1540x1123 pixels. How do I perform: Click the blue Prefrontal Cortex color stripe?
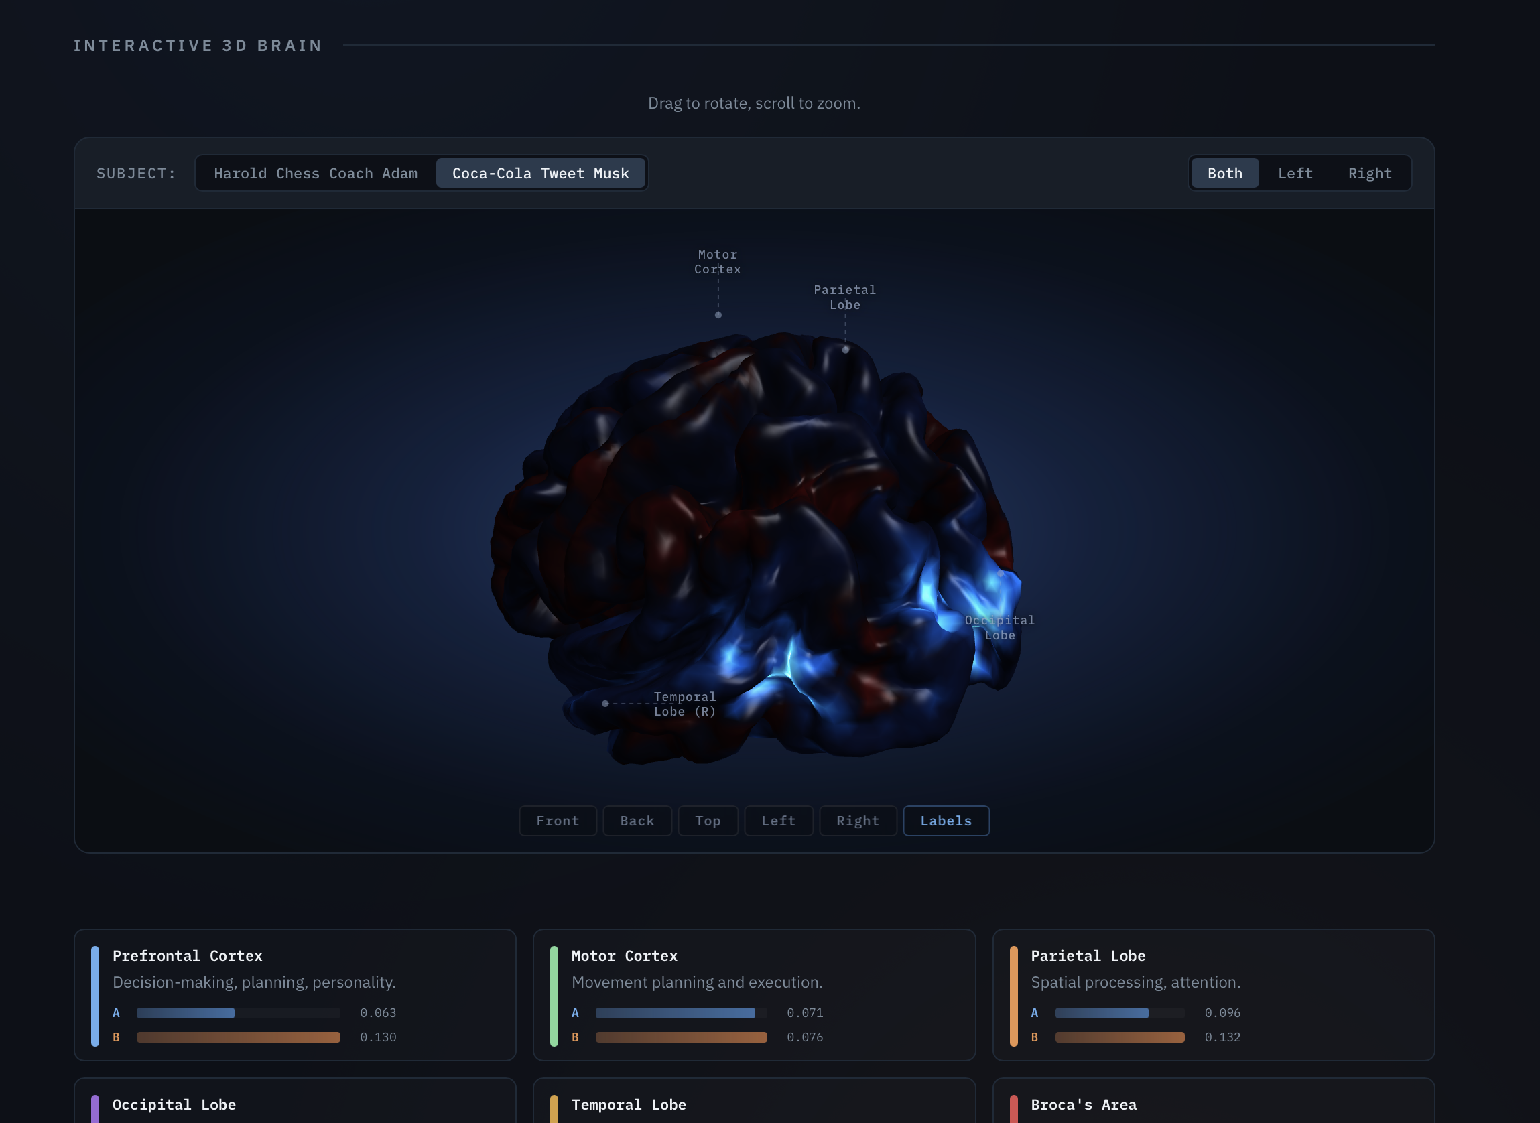tap(95, 996)
